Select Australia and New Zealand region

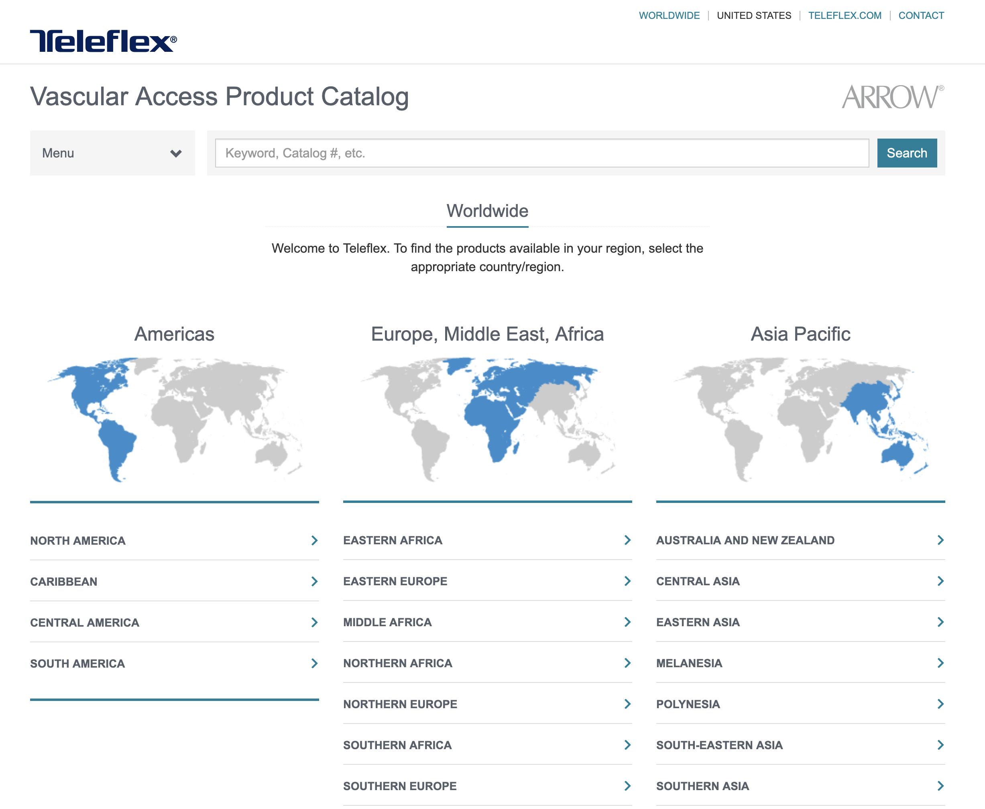745,541
